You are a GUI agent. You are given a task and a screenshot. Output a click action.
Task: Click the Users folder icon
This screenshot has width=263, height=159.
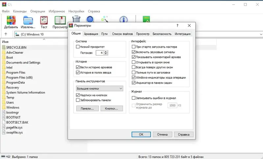pyautogui.click(x=4, y=102)
